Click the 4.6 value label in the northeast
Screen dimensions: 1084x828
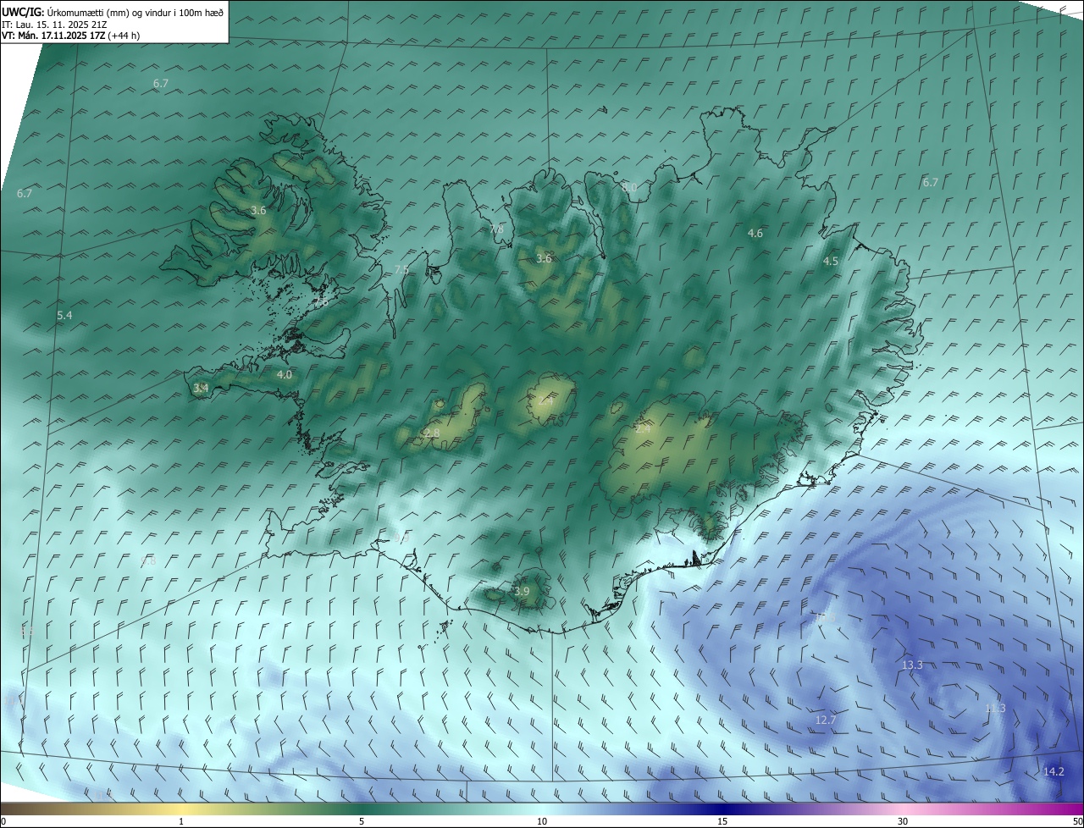(x=755, y=233)
